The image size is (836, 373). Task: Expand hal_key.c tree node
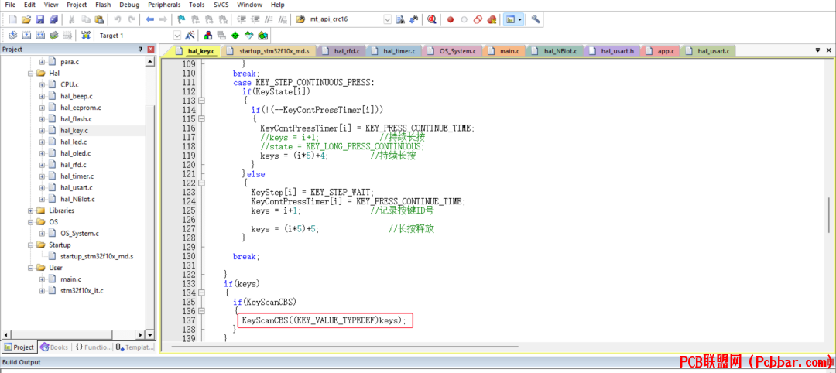pyautogui.click(x=42, y=131)
